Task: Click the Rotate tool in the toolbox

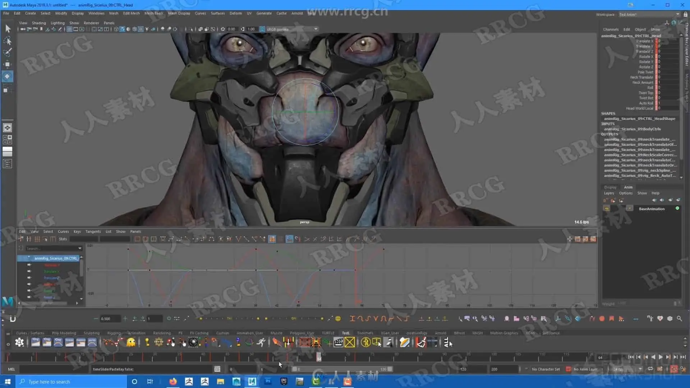Action: [x=8, y=76]
